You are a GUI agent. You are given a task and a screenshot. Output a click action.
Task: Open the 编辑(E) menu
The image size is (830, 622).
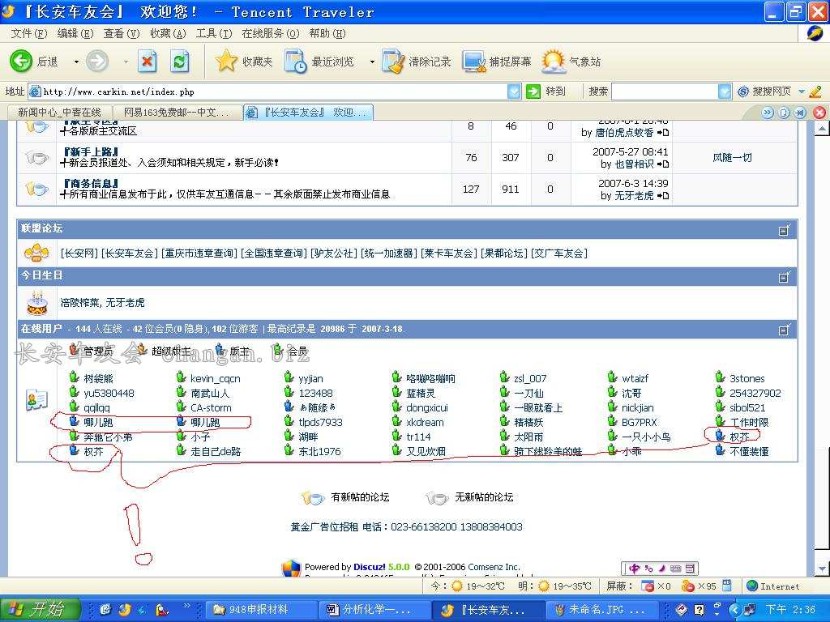[x=75, y=33]
